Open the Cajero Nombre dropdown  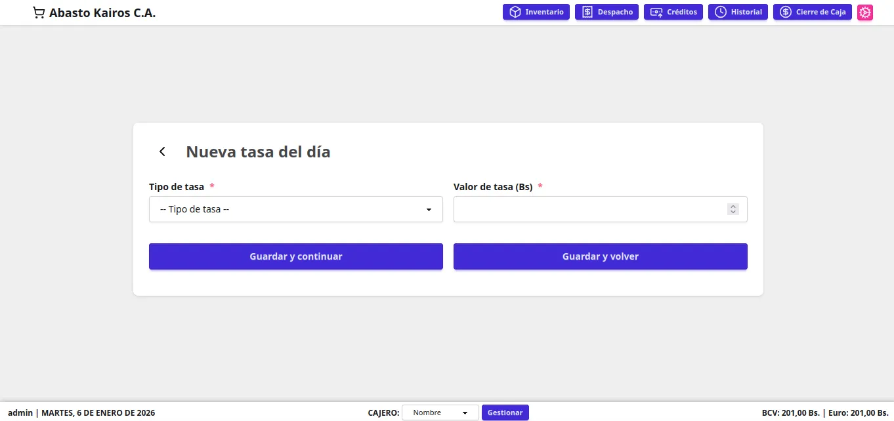440,412
